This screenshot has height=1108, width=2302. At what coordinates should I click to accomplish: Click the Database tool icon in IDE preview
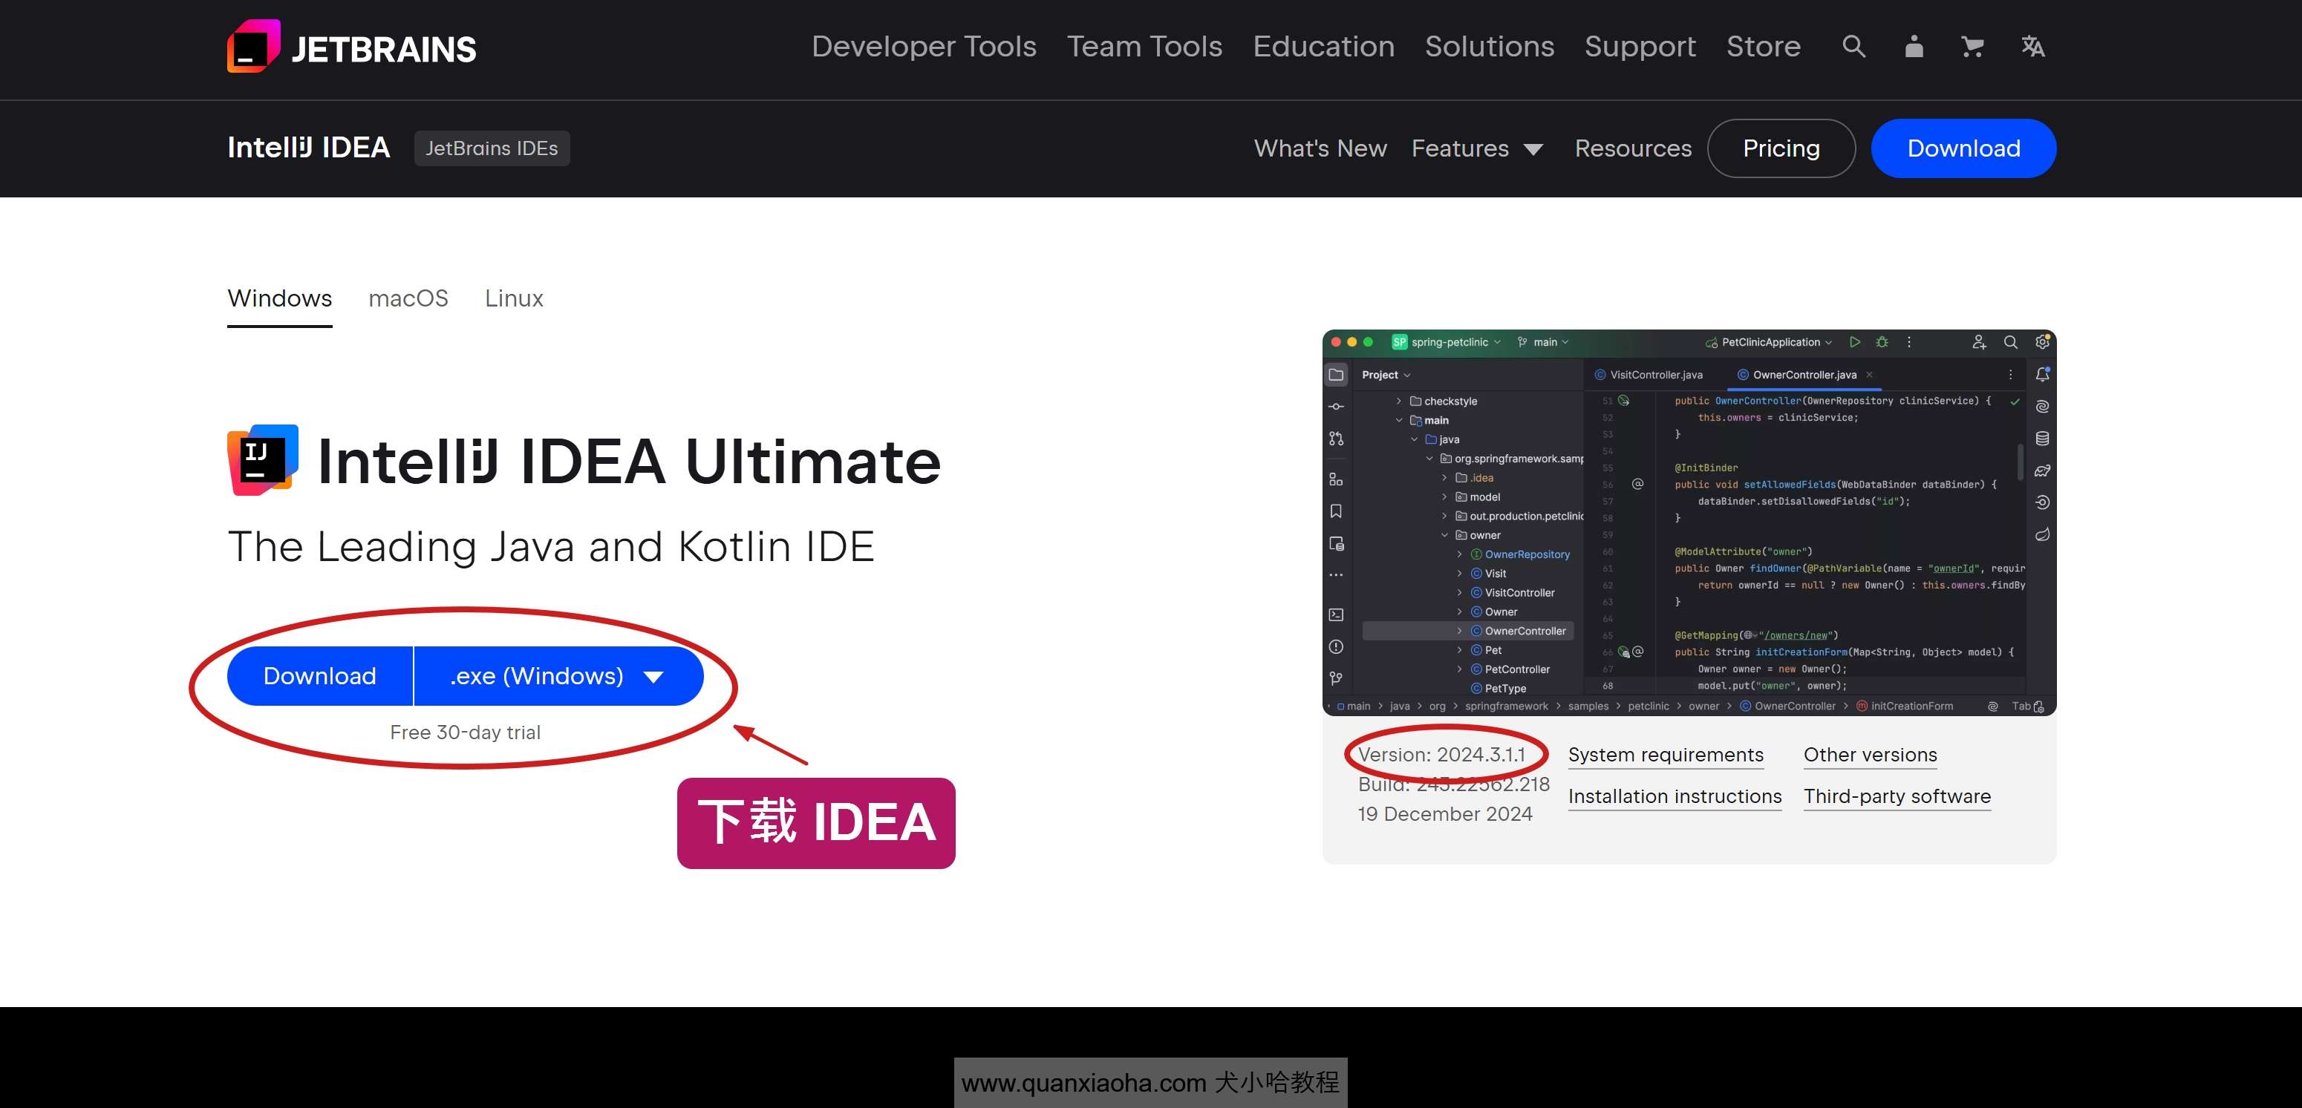pyautogui.click(x=2042, y=439)
